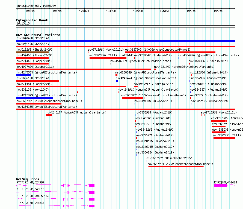Select nsv3346045 (Audano2019) variant

point(155,147)
